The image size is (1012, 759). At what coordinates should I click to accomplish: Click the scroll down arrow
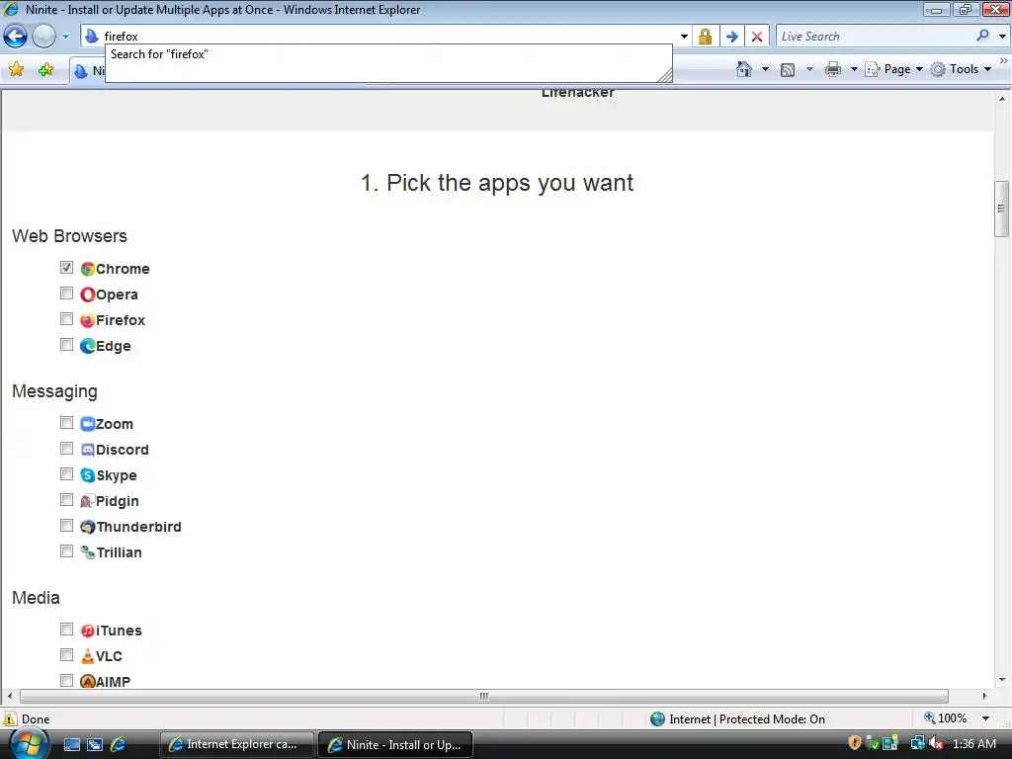coord(1002,680)
